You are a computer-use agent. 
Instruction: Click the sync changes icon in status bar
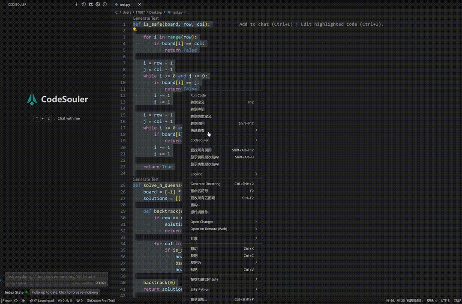(x=16, y=301)
